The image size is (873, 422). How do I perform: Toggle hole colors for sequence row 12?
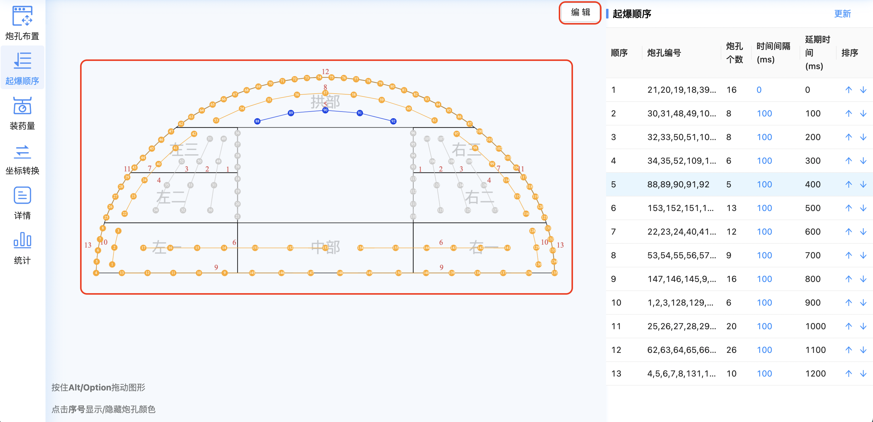tap(616, 350)
